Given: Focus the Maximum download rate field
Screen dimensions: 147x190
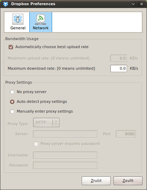Looking at the screenshot, I should click(119, 68).
